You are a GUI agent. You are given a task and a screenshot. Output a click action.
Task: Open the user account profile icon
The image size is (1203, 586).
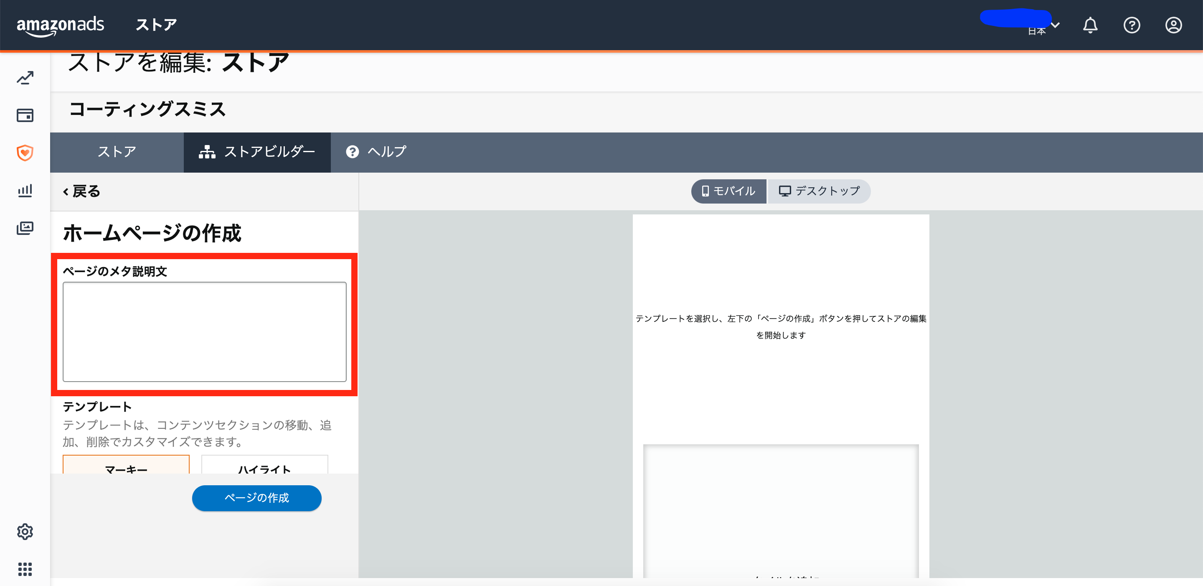point(1173,25)
